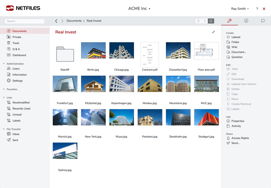Open the ACME Inc company dropdown
This screenshot has height=188, width=271.
click(x=139, y=8)
